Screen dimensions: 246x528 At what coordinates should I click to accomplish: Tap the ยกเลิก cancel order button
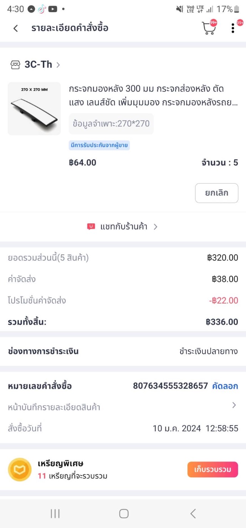tap(216, 193)
